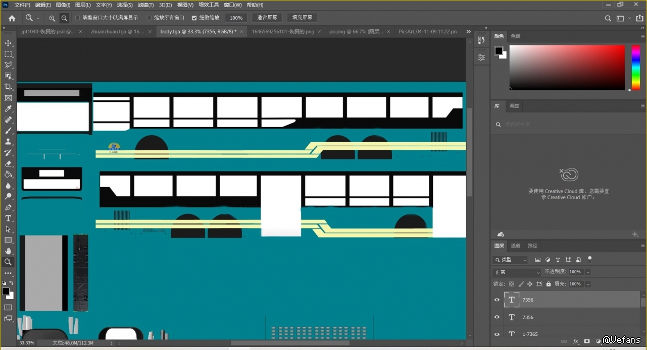The height and width of the screenshot is (350, 647).
Task: Click the rainbow hue slider strip
Action: coord(636,67)
